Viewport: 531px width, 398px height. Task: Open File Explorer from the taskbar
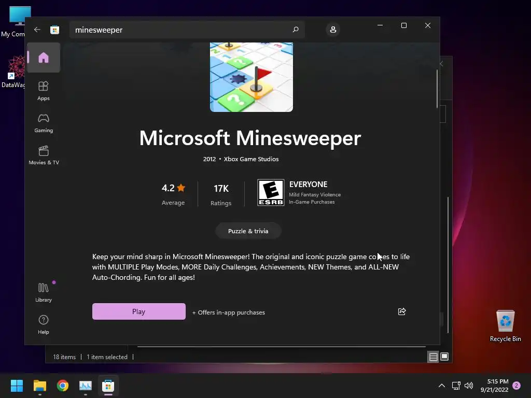[39, 386]
